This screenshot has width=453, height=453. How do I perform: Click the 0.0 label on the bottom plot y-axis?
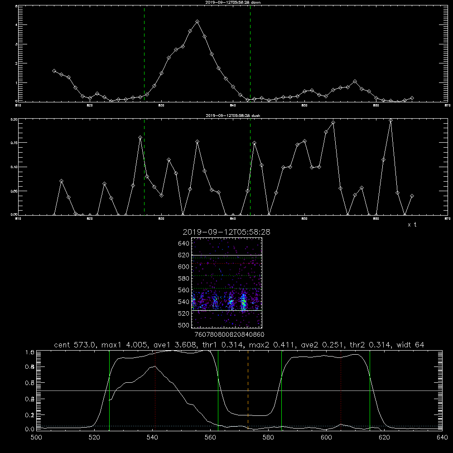[x=30, y=429]
